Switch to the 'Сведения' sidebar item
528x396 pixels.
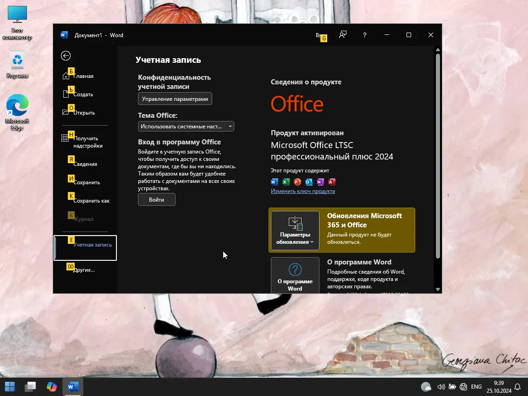coord(85,164)
